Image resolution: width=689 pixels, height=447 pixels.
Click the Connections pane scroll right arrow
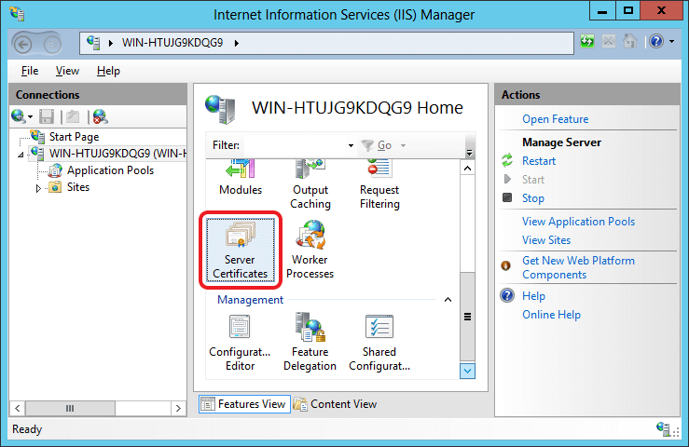[x=178, y=409]
